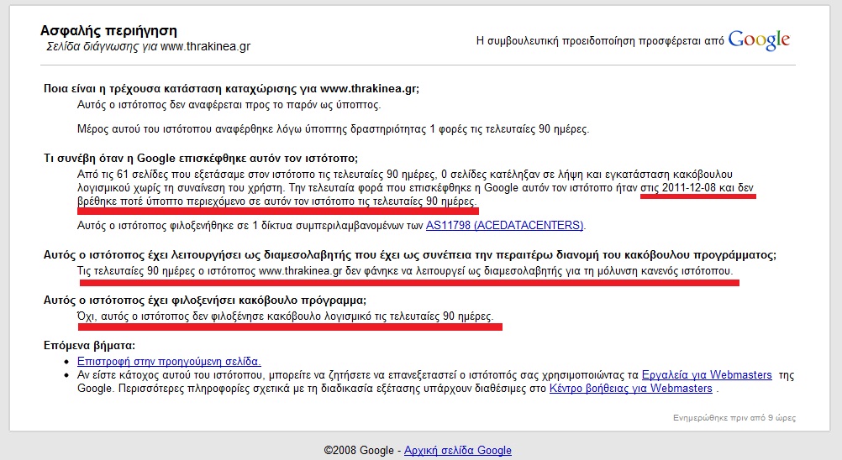
Task: Click 'Επιστροφή στην προηγούμενη σελίδα' link
Action: (169, 361)
